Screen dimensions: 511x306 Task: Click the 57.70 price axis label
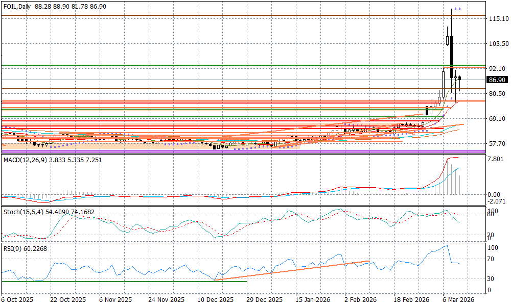497,144
